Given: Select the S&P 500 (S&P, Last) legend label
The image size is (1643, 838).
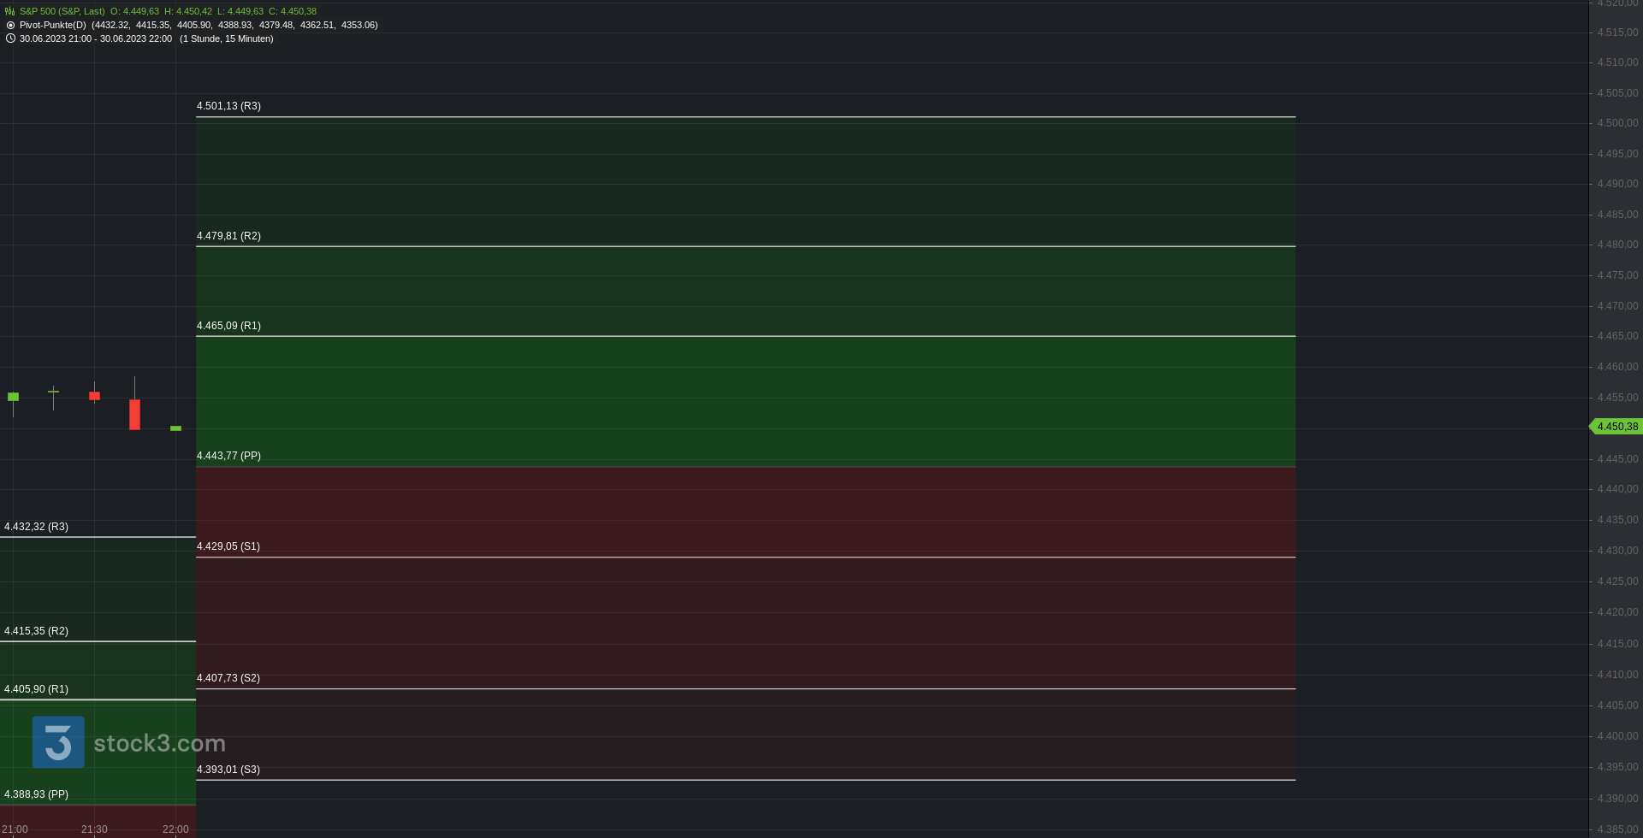Looking at the screenshot, I should click(62, 11).
